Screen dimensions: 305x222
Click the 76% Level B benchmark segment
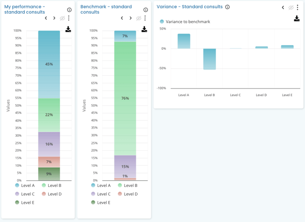pos(125,98)
